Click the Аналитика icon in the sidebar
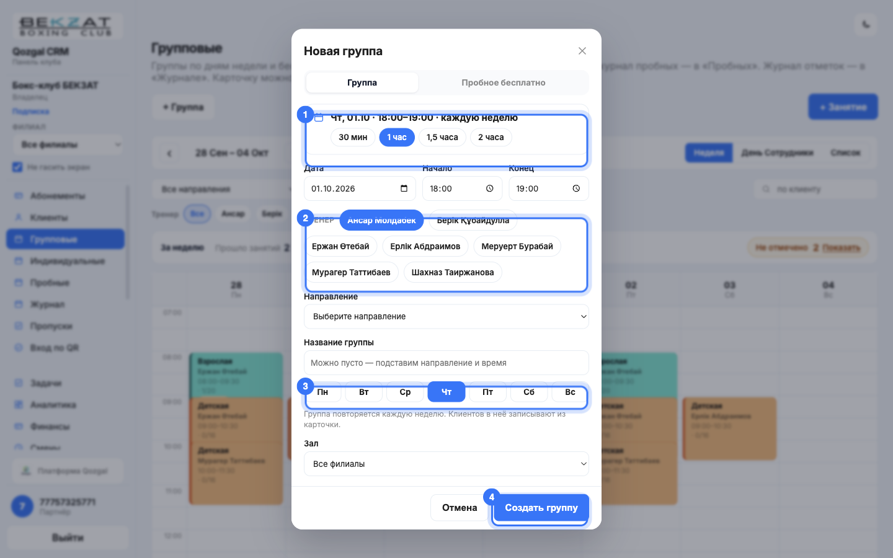Image resolution: width=893 pixels, height=558 pixels. (x=18, y=405)
